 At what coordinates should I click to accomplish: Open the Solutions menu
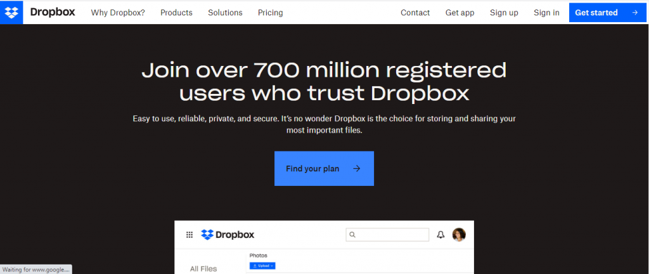(225, 13)
